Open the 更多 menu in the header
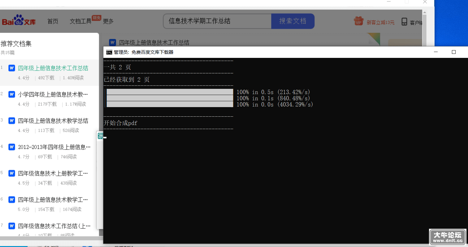This screenshot has height=247, width=468. (x=108, y=21)
